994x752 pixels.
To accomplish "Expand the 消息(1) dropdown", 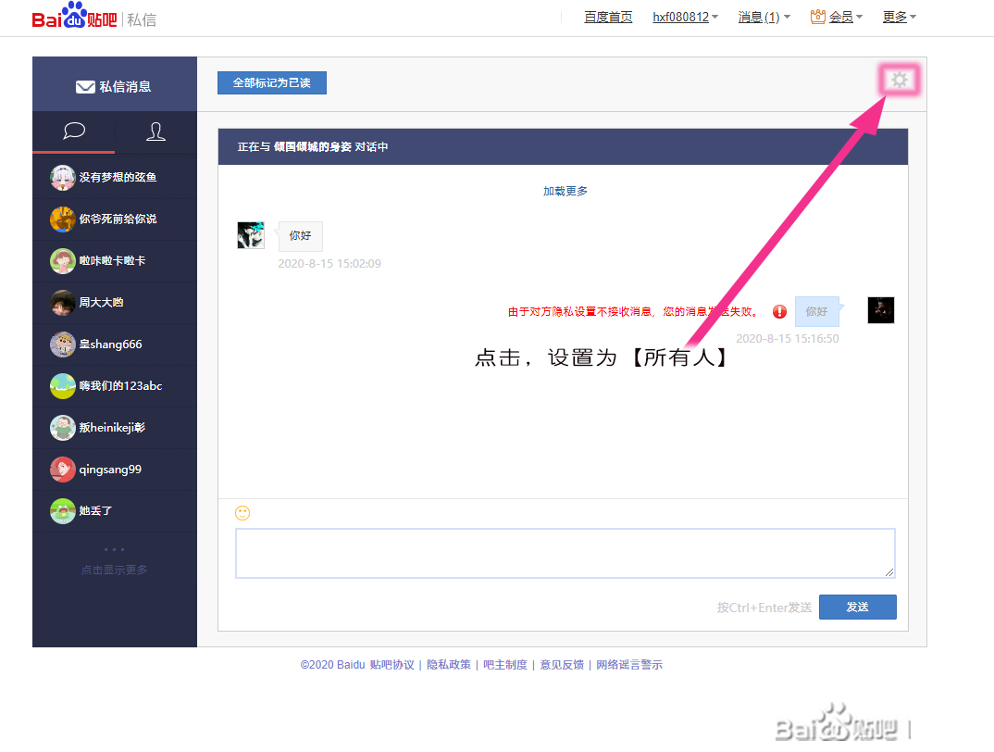I will coord(764,18).
